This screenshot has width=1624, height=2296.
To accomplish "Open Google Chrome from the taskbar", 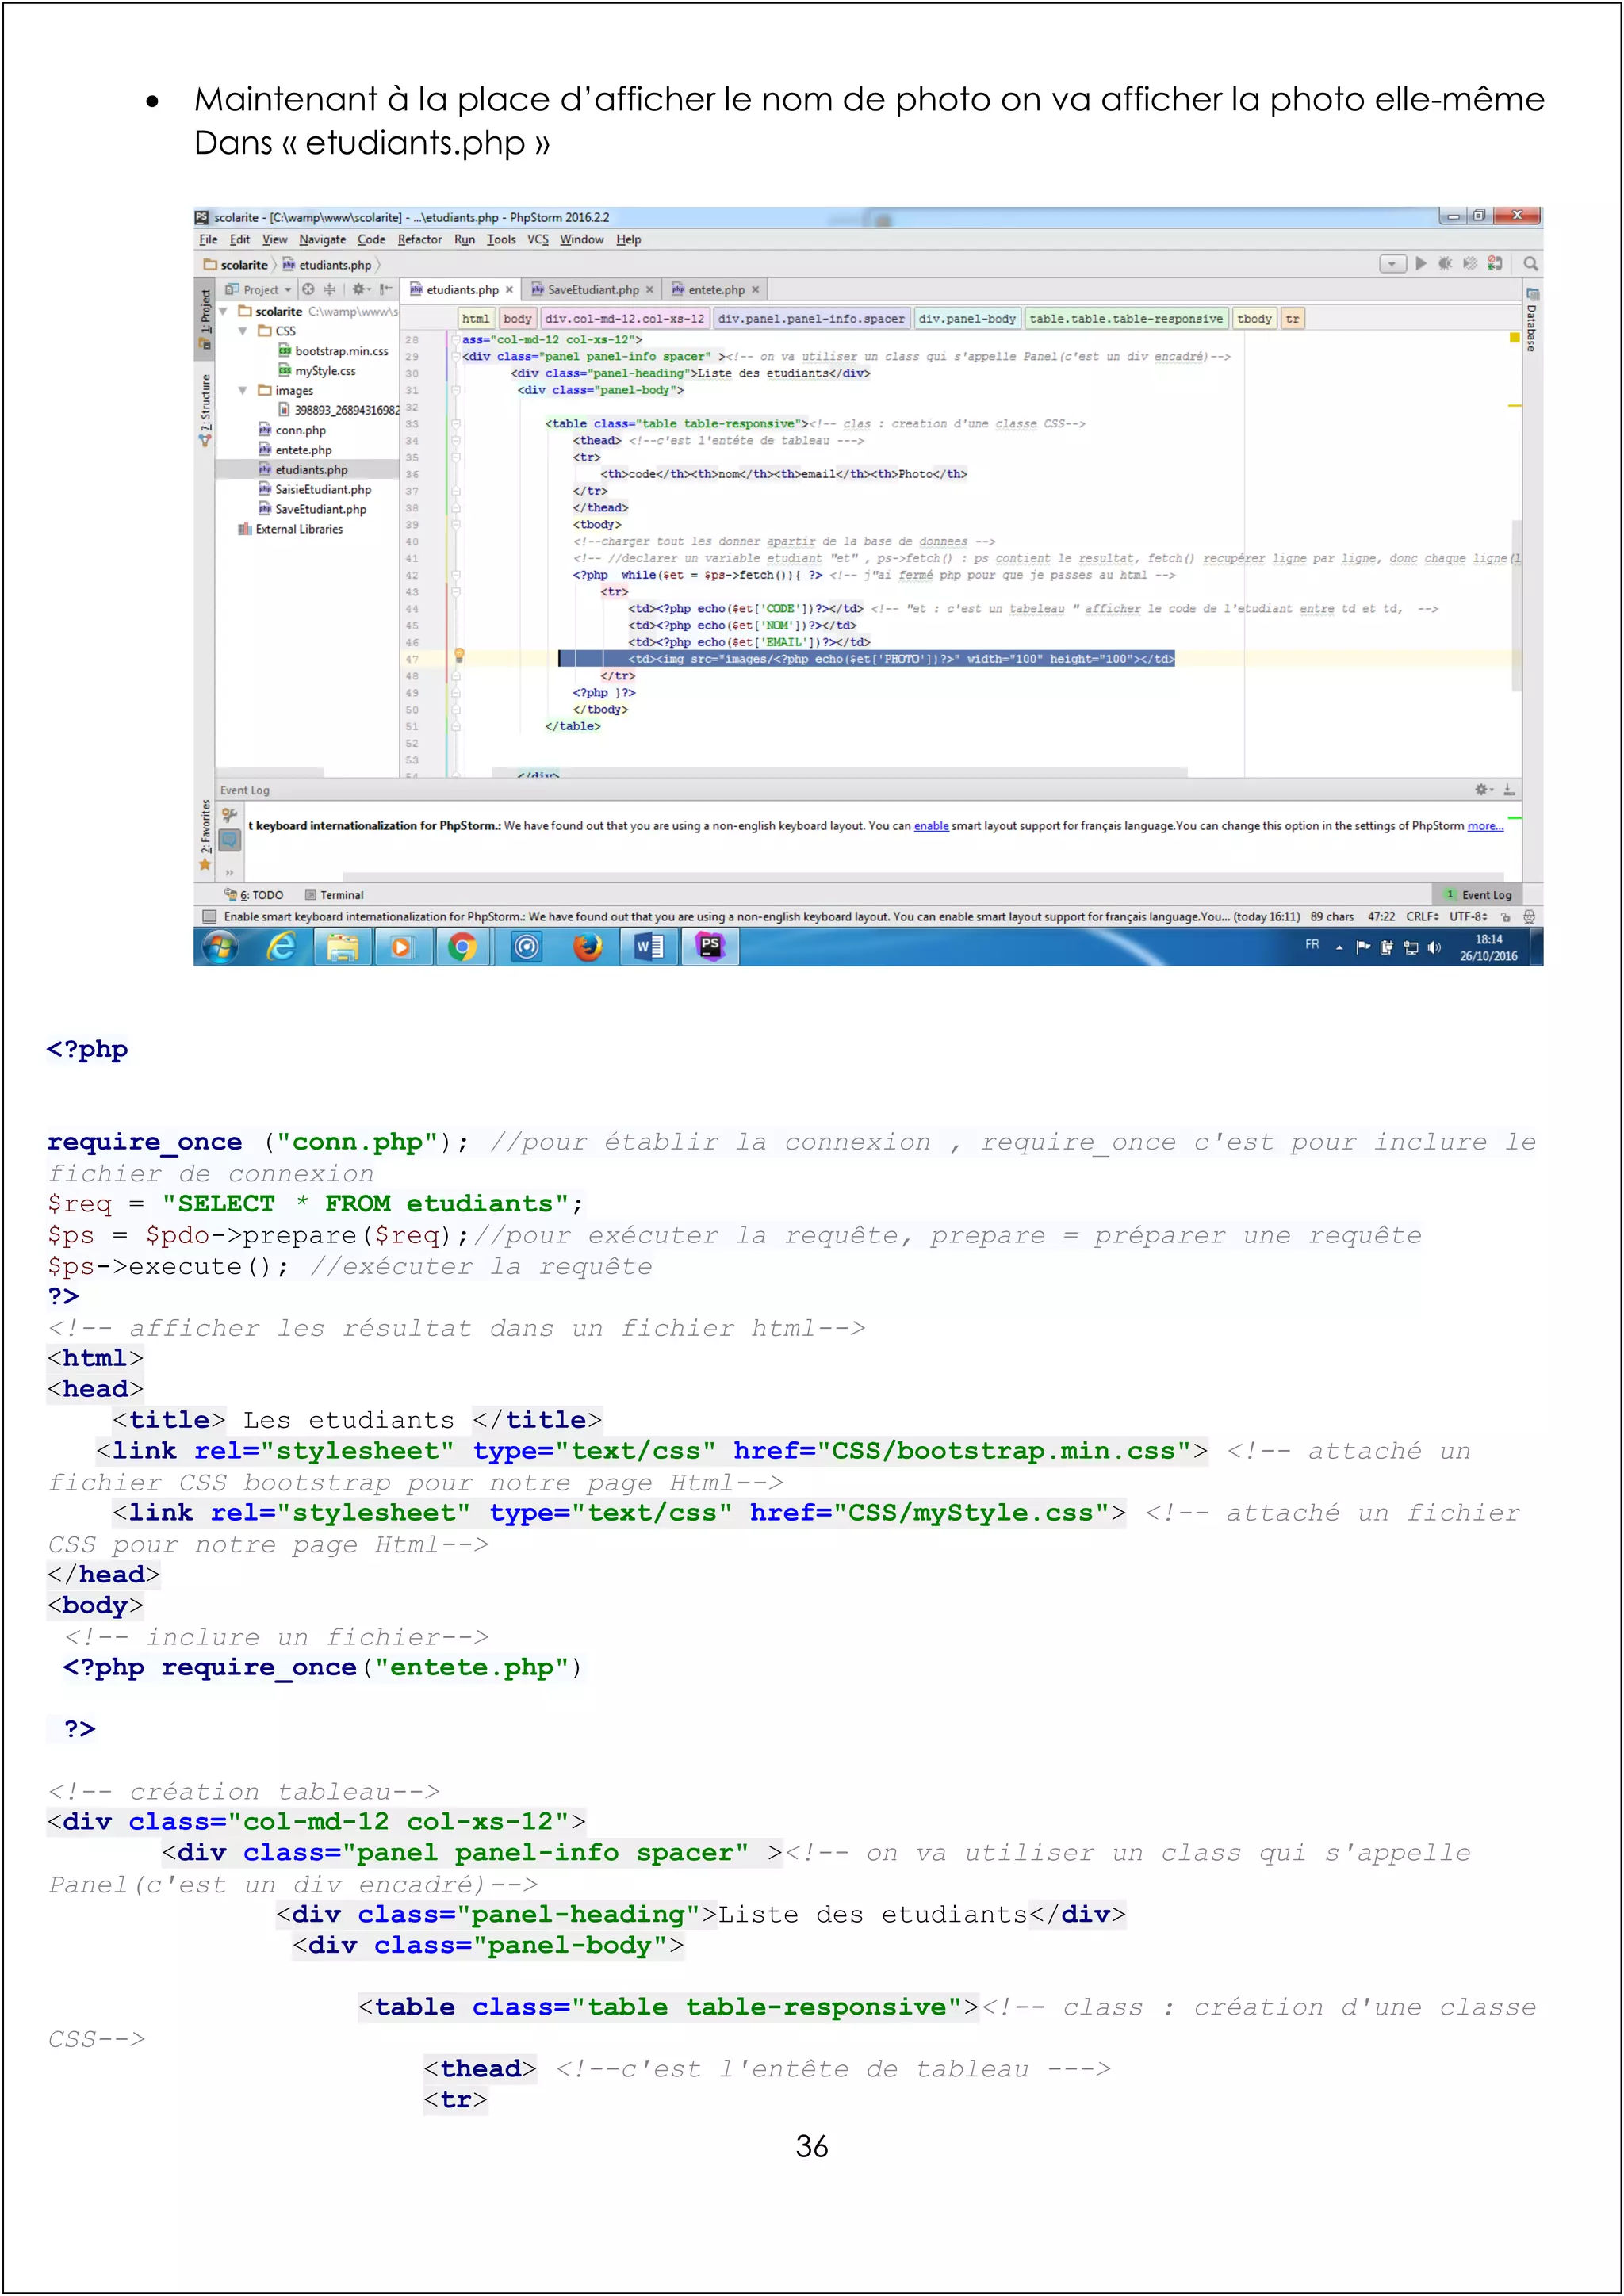I will (x=462, y=946).
